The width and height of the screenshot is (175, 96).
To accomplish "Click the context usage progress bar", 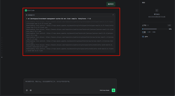I will (x=155, y=29).
